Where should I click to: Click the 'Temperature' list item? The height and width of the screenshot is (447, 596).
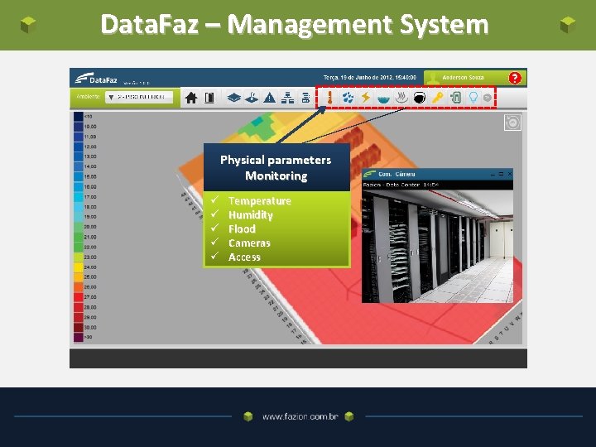(x=260, y=200)
